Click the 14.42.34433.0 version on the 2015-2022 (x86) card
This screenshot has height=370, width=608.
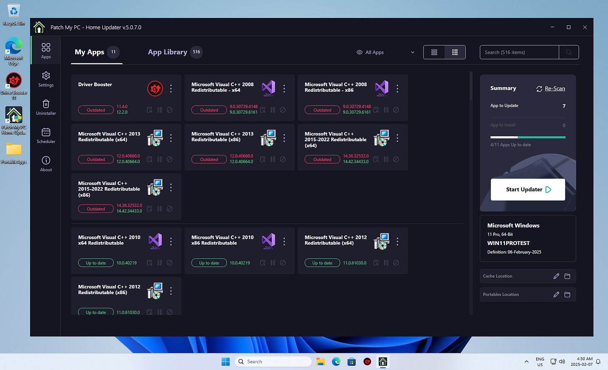pos(129,211)
